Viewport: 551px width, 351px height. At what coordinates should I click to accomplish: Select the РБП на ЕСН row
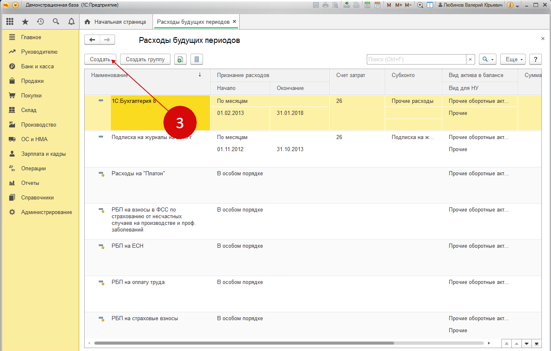(313, 258)
